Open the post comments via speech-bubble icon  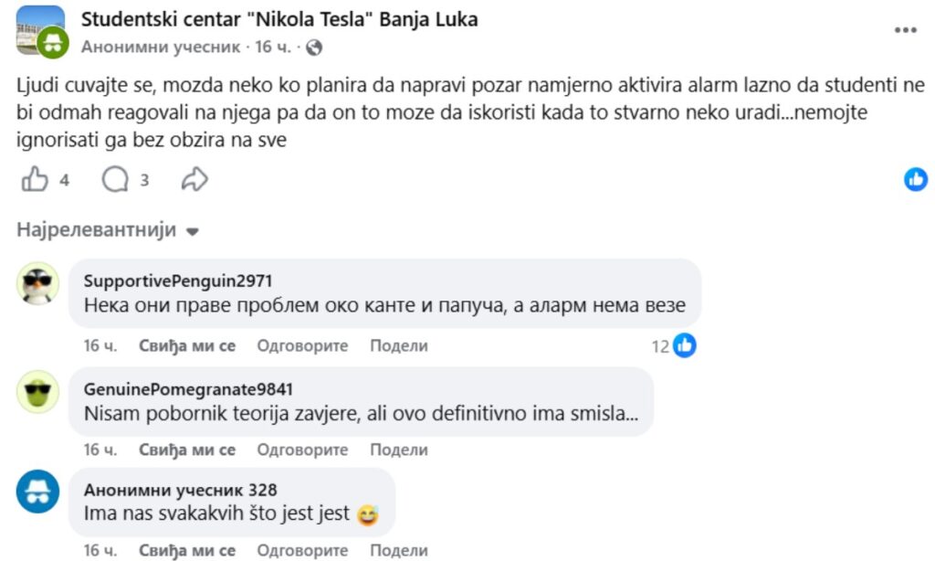tap(115, 180)
